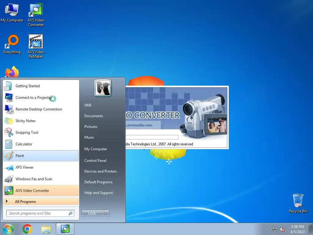
Task: Open Devices and Printers
Action: pos(100,171)
